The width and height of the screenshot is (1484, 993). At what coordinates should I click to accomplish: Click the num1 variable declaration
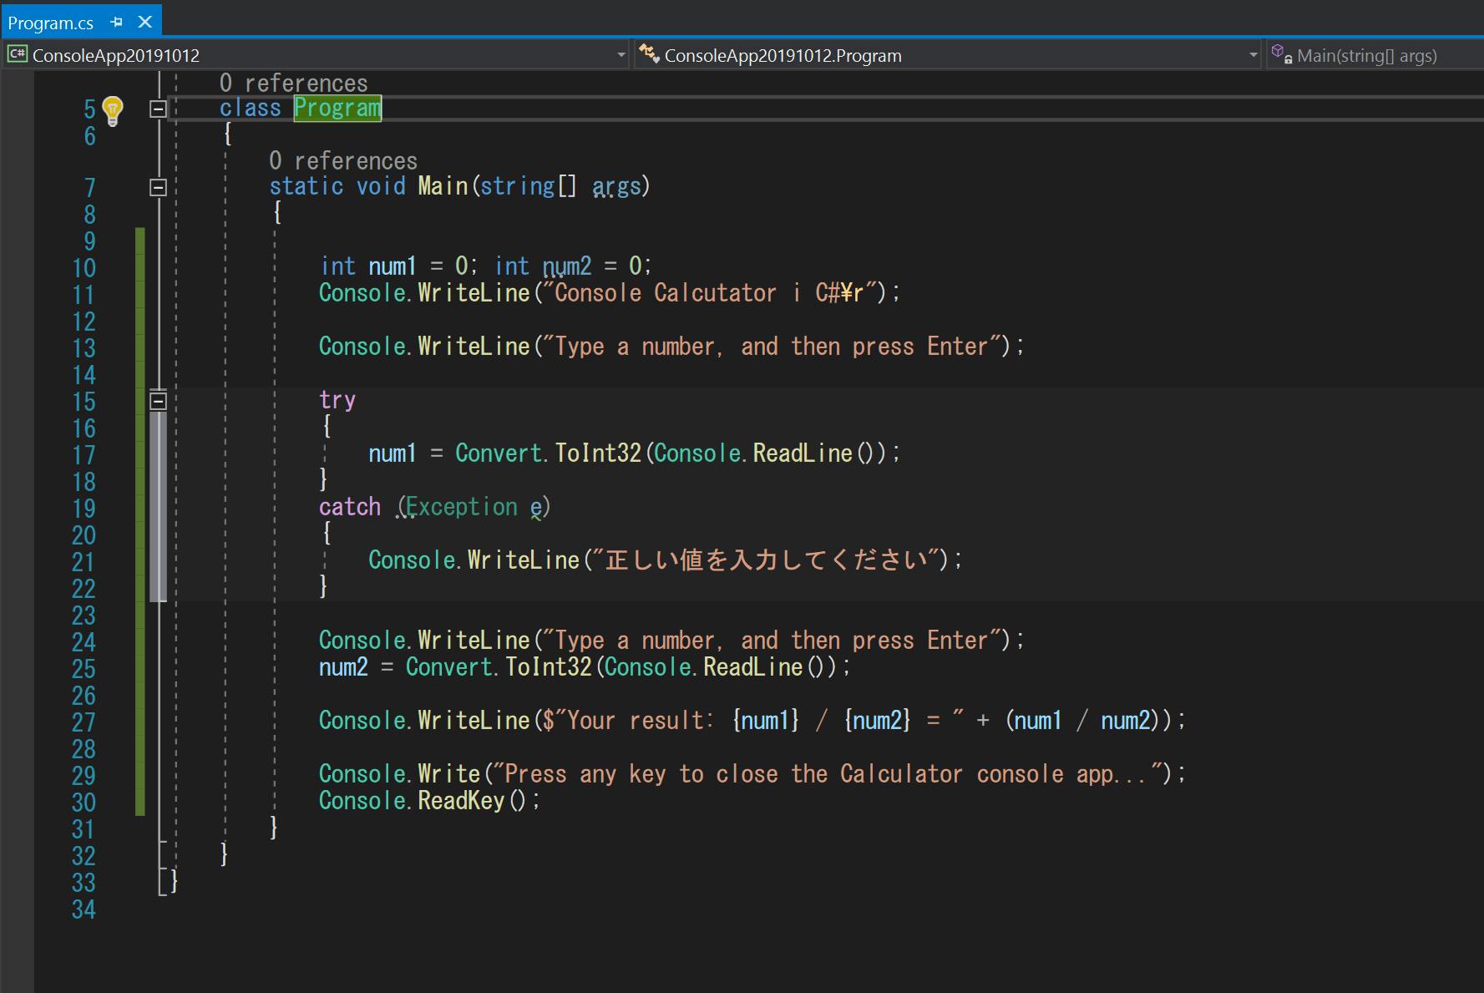(x=393, y=266)
